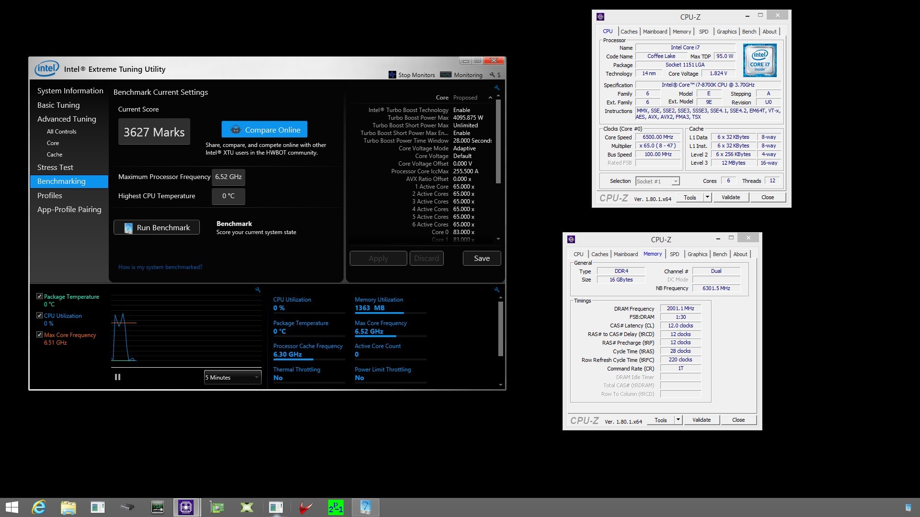Switch to the purple CPU-Z taskbar icon
This screenshot has width=920, height=517.
(186, 507)
